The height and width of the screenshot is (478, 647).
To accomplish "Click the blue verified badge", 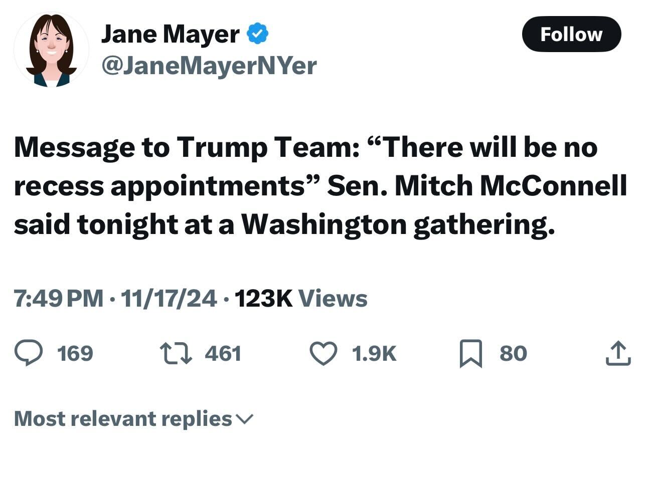I will (257, 34).
